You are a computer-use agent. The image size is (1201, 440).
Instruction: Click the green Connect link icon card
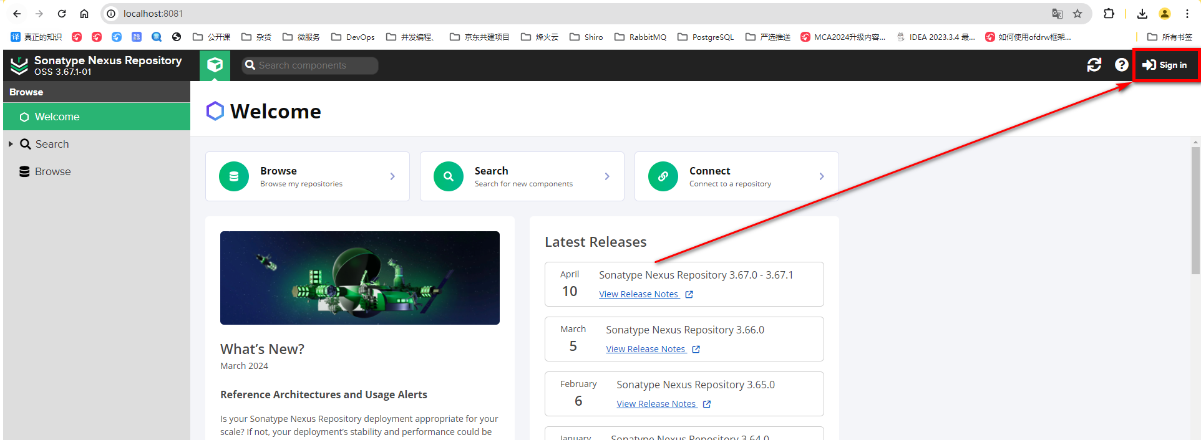click(x=663, y=176)
